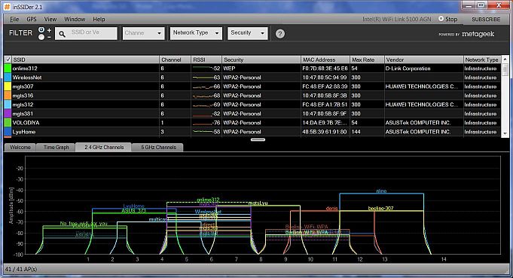
Task: Open the Security filter dropdown
Action: (x=247, y=33)
